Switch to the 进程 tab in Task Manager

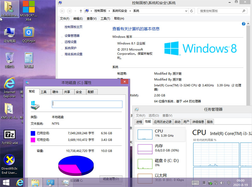(x=139, y=122)
